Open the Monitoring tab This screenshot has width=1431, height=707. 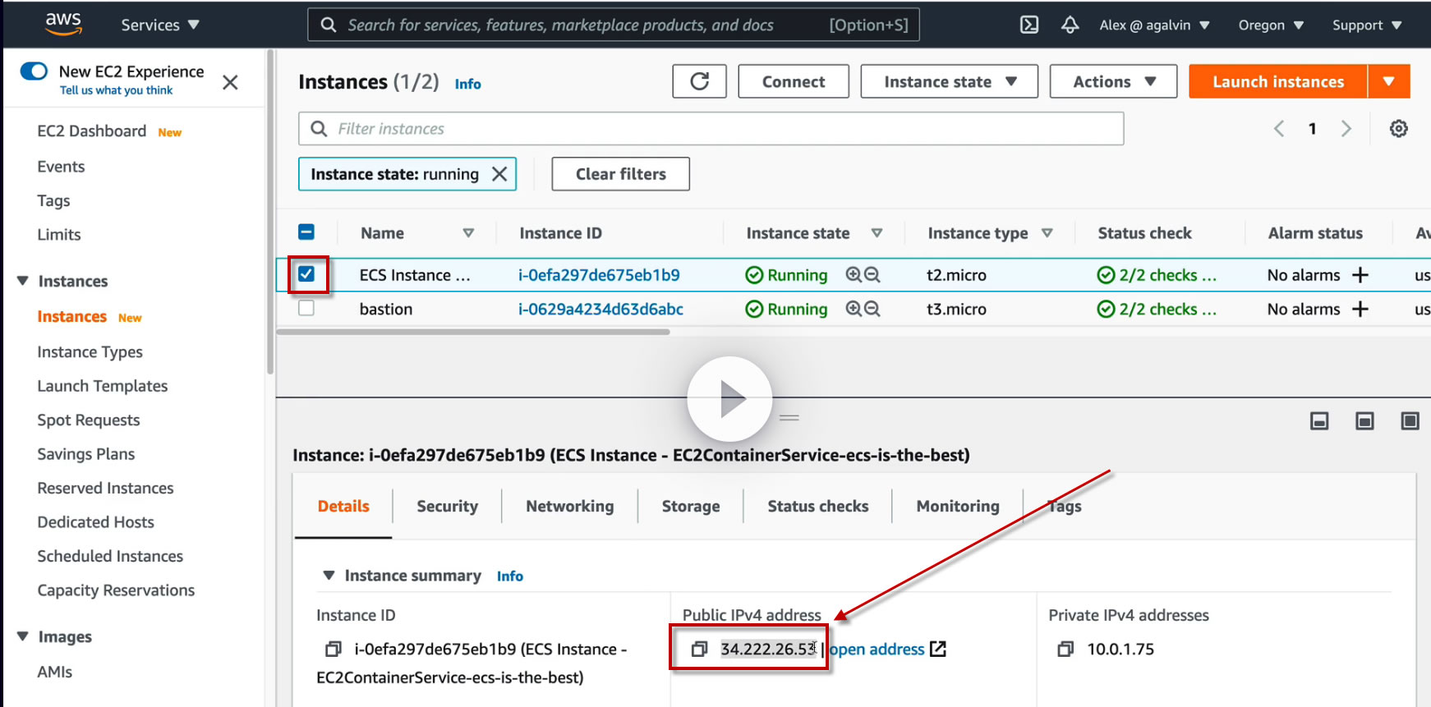click(x=958, y=507)
